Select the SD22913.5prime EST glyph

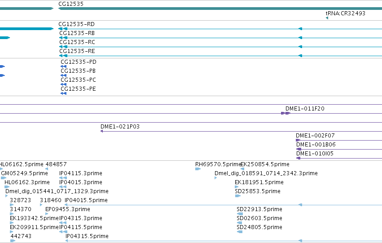point(240,214)
